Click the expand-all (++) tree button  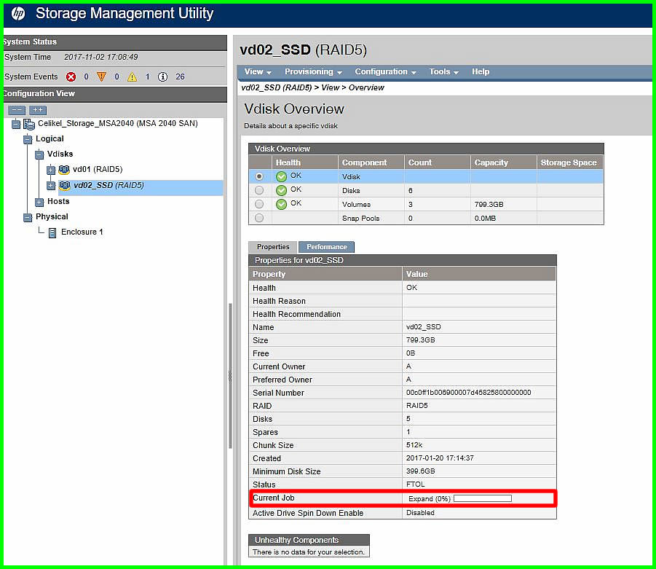pos(38,110)
